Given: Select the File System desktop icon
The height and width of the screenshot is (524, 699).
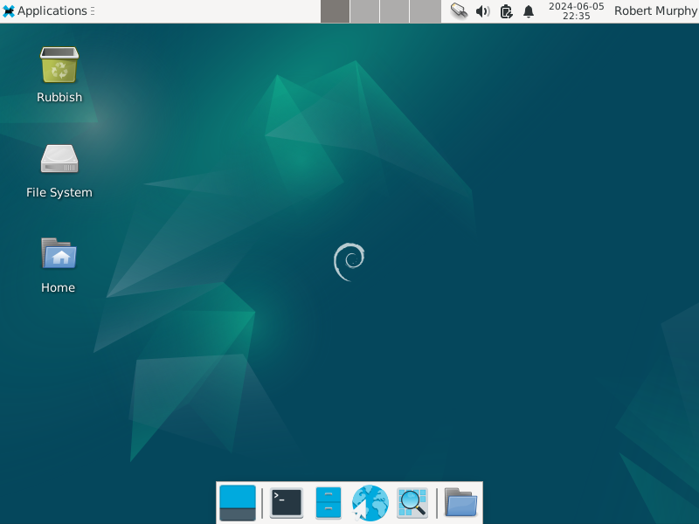Looking at the screenshot, I should pyautogui.click(x=59, y=159).
